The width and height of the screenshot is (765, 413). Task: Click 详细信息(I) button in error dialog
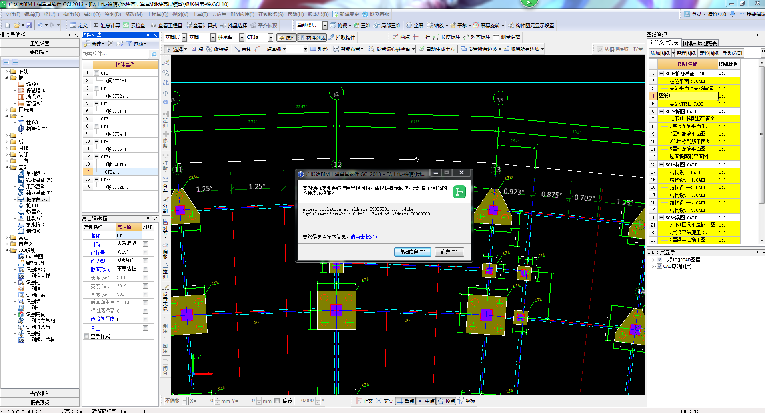(412, 252)
